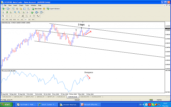Viewport: 171px width, 107px height.
Task: Launch MetaEditor with the yellow diamond icon
Action: [44, 9]
